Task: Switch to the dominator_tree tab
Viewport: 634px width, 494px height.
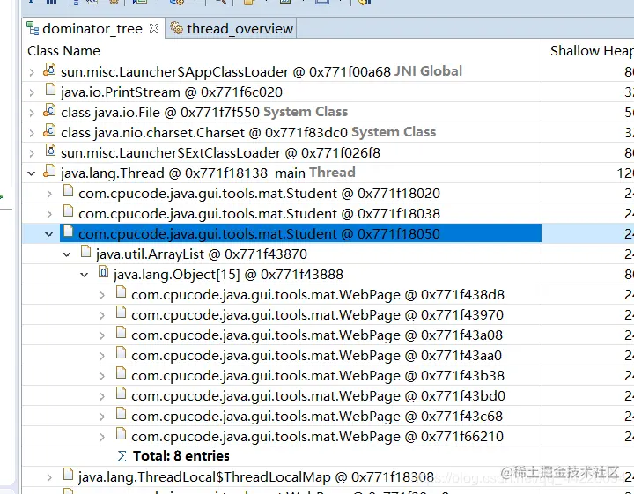Action: click(93, 28)
